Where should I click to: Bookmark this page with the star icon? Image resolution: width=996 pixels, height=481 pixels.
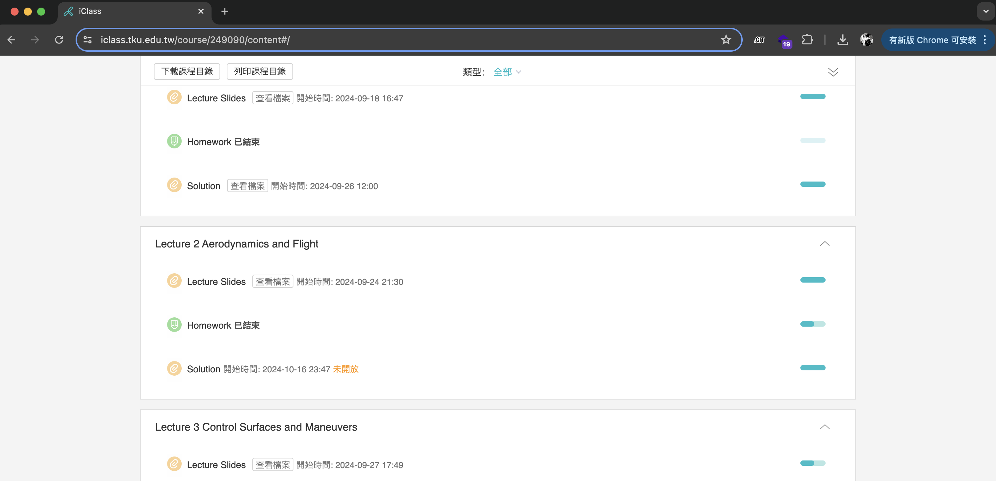726,40
